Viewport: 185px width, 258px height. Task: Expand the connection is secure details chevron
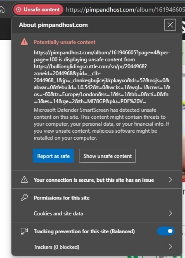click(170, 180)
